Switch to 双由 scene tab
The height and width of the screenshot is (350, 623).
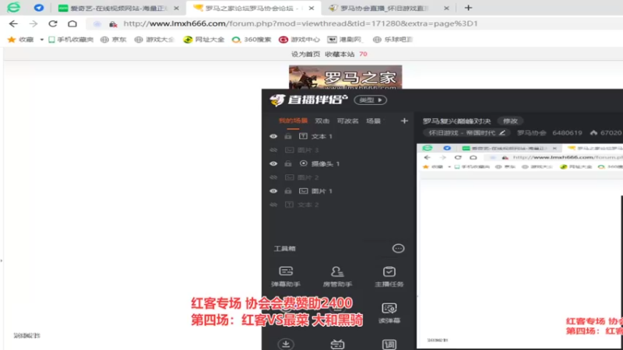tap(322, 121)
